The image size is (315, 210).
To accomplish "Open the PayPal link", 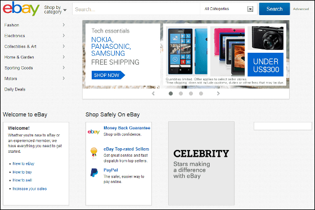I will (x=111, y=170).
